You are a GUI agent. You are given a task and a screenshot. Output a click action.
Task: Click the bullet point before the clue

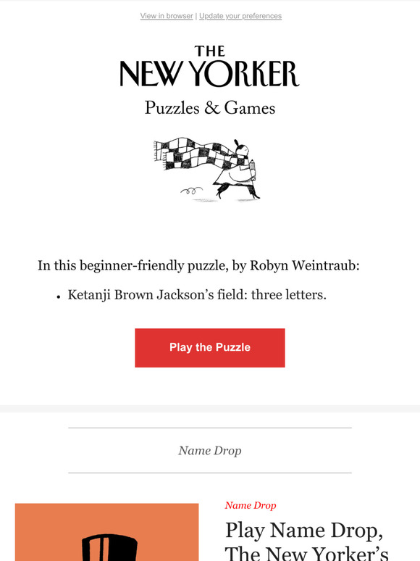point(58,297)
